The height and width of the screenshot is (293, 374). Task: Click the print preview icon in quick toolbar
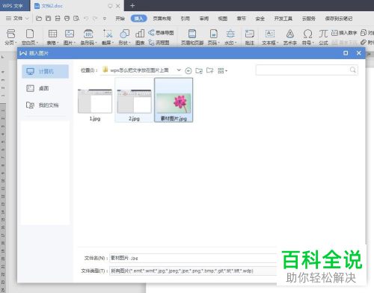(76, 19)
